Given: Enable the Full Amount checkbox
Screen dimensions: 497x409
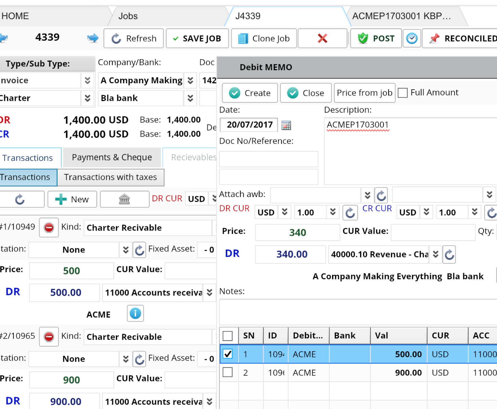Looking at the screenshot, I should (403, 93).
